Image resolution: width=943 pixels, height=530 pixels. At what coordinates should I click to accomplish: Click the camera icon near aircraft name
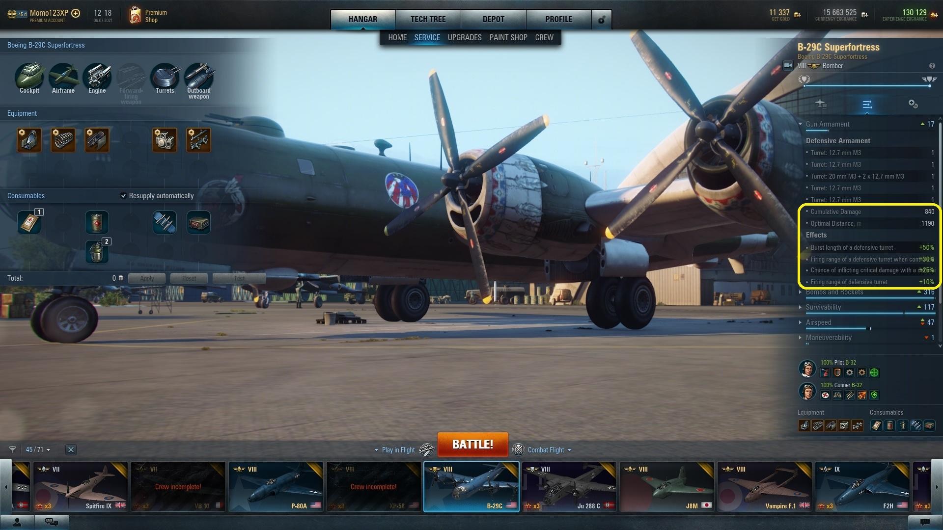click(788, 65)
